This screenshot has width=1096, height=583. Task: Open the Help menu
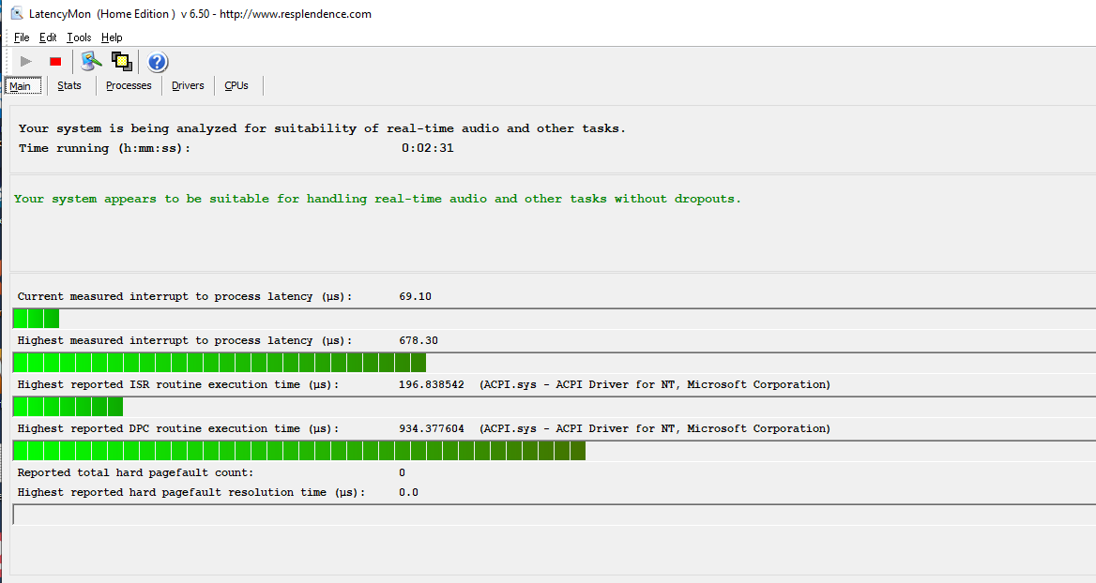pos(112,37)
